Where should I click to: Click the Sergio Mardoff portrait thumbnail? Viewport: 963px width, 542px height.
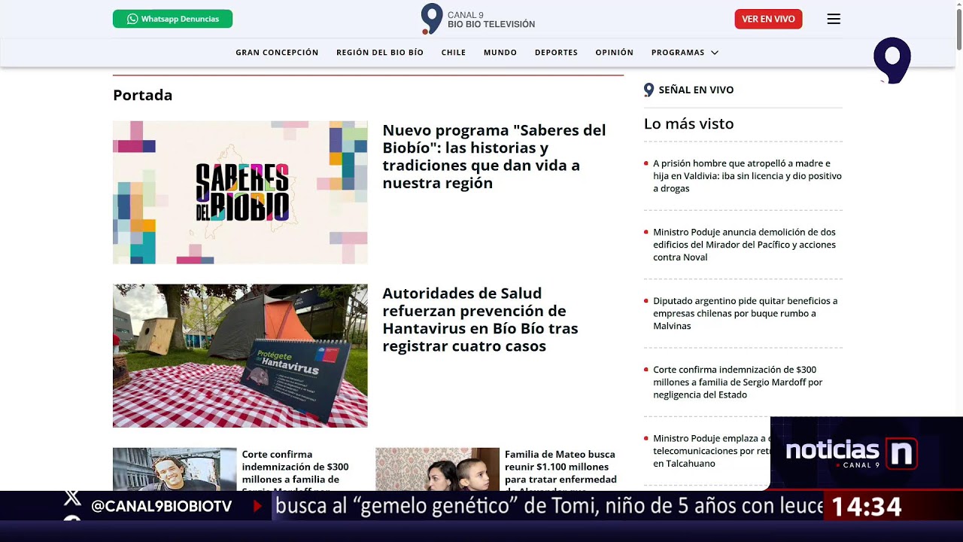[x=175, y=469]
